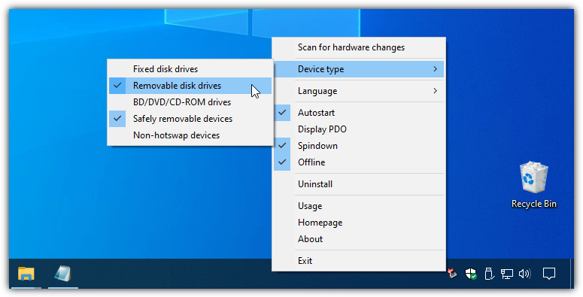583x297 pixels.
Task: Select Uninstall from the context menu
Action: pos(359,184)
